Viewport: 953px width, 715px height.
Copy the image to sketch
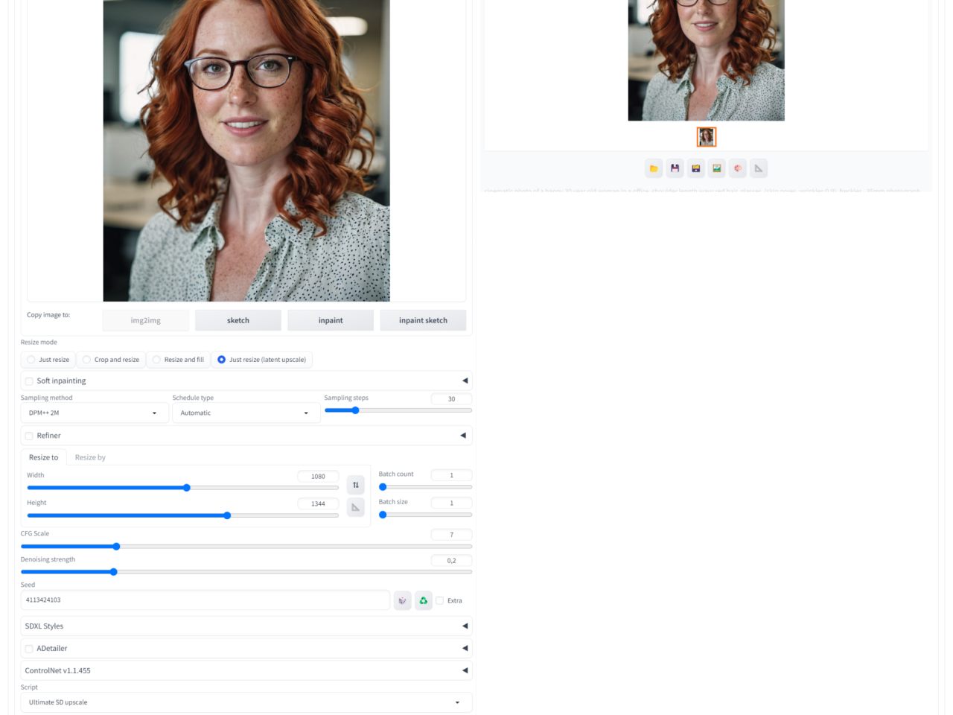point(238,320)
